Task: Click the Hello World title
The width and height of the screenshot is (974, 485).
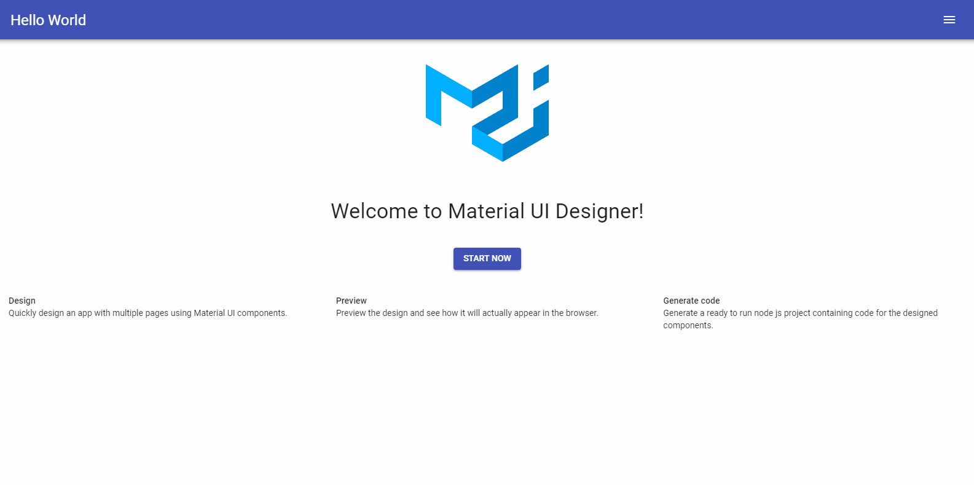Action: [x=48, y=20]
